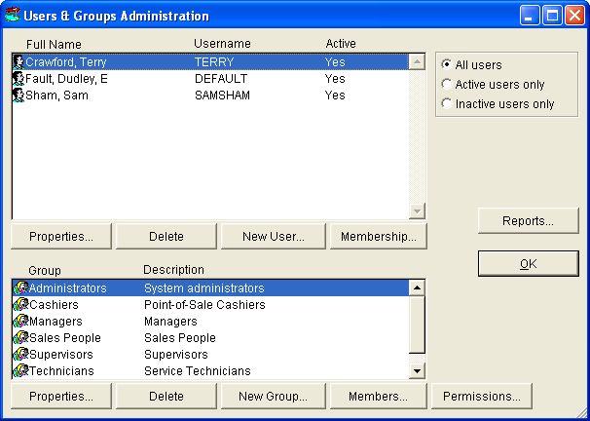590x421 pixels.
Task: Click 'System administrators' description
Action: [204, 287]
